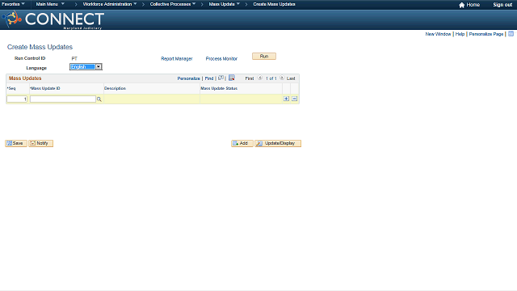Go to Last row link
This screenshot has height=291, width=517.
(291, 78)
